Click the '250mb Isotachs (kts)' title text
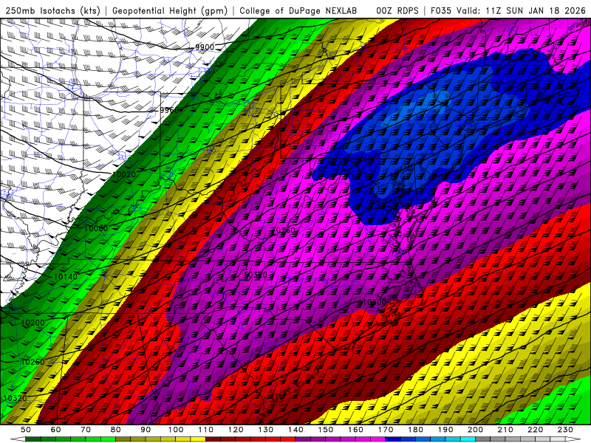 point(52,11)
